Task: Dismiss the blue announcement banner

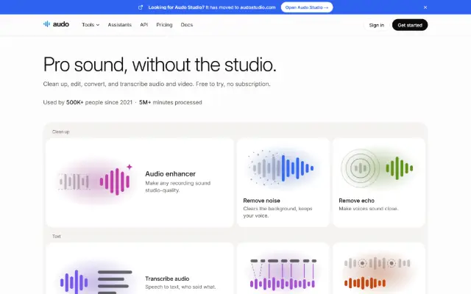Action: tap(425, 7)
